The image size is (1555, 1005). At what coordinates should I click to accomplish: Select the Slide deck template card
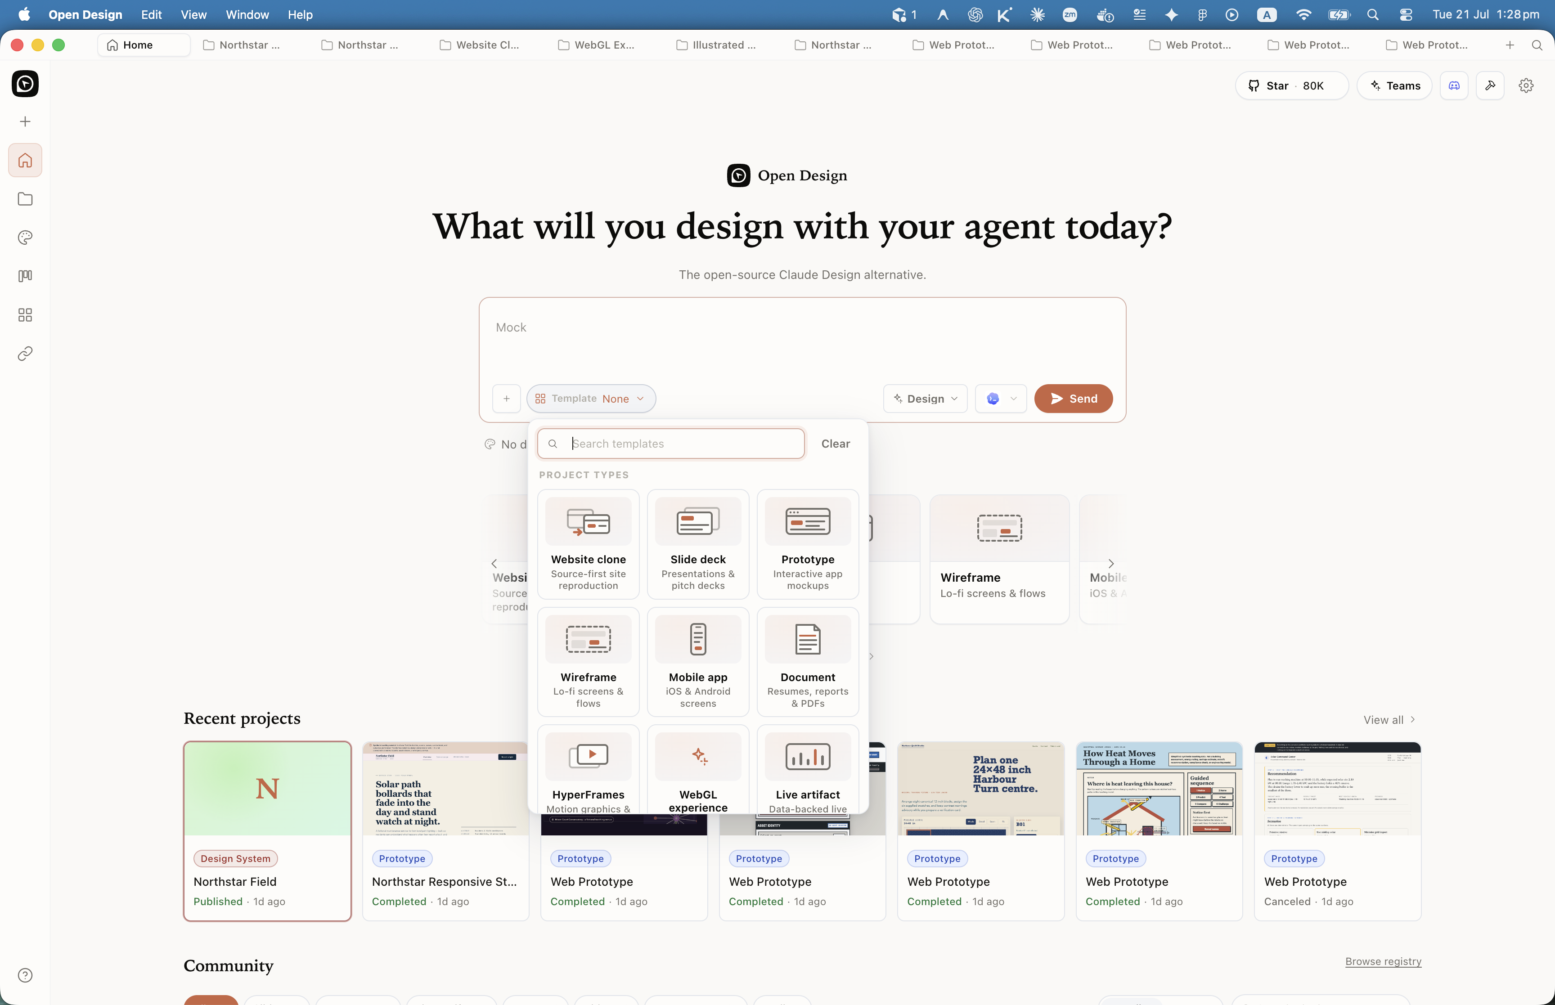(x=698, y=544)
